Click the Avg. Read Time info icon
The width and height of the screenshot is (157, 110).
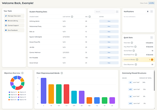point(135,47)
